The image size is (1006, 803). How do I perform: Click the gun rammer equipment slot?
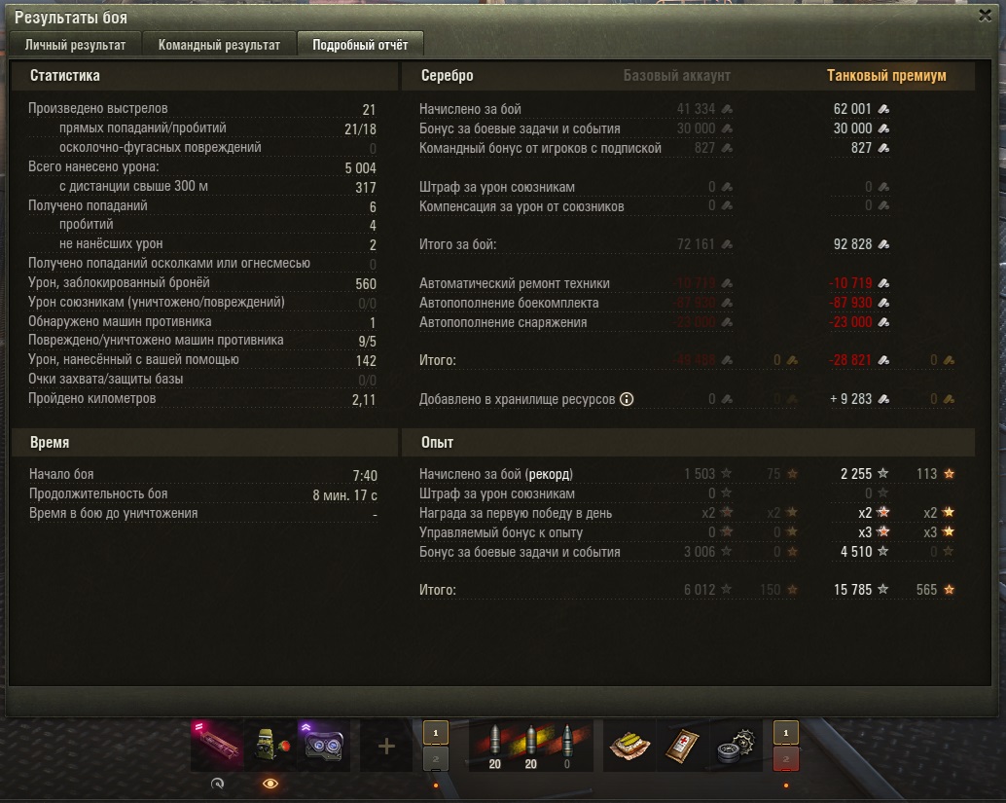point(217,746)
